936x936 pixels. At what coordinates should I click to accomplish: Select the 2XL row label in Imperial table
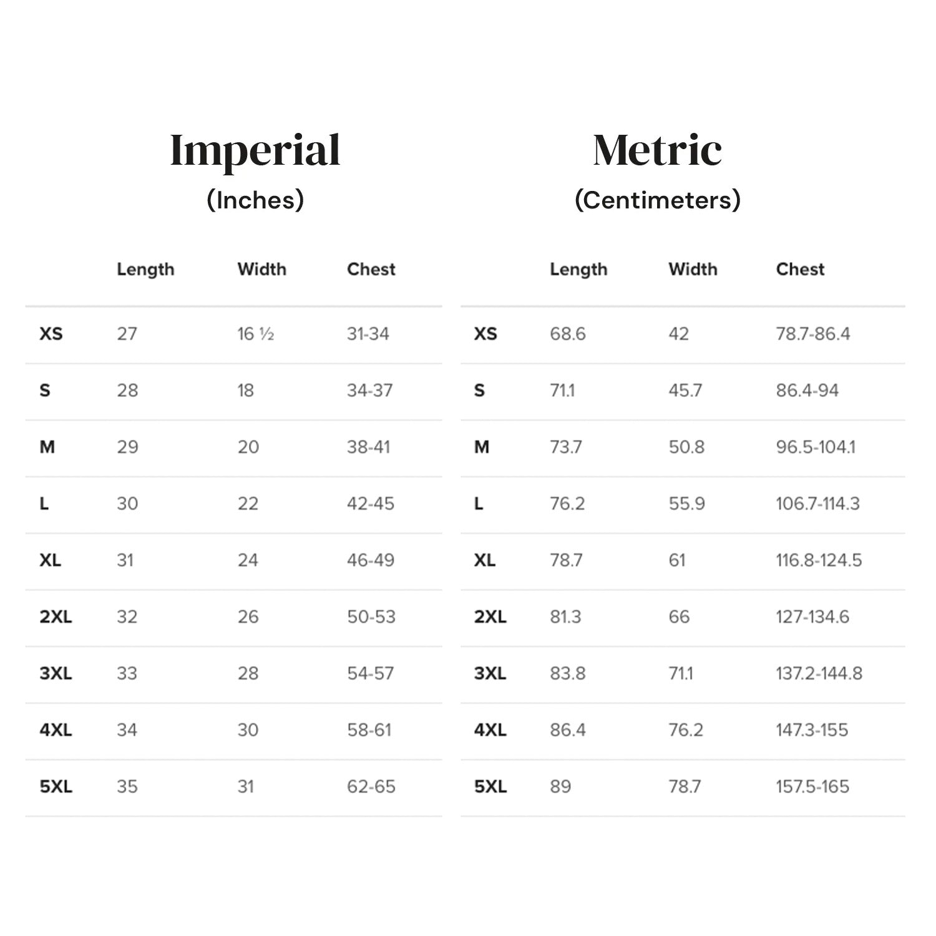pos(56,617)
